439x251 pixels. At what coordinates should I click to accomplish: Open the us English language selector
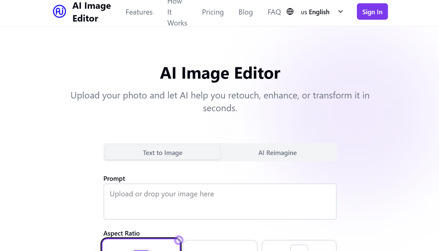[315, 12]
